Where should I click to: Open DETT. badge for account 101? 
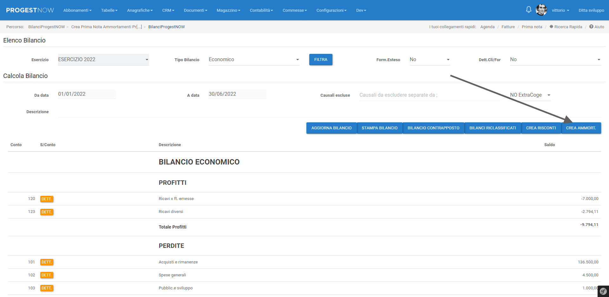pyautogui.click(x=47, y=262)
